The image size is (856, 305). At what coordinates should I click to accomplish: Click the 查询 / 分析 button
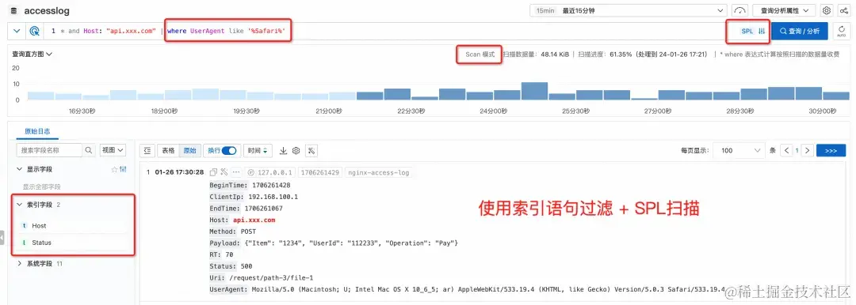point(799,31)
